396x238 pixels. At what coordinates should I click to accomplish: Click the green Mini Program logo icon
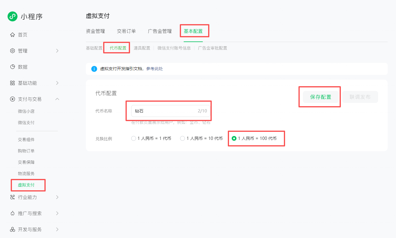13,16
